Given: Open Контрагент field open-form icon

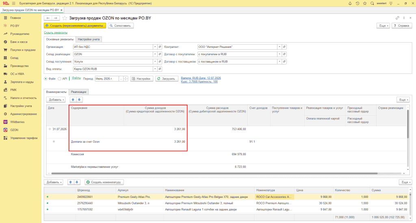Looking at the screenshot, I should click(284, 47).
